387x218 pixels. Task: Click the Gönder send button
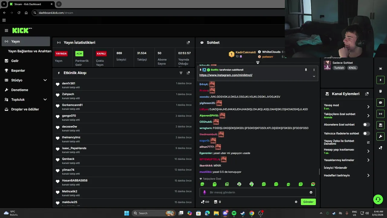click(x=308, y=202)
